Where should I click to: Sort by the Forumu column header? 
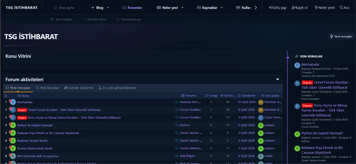click(189, 96)
